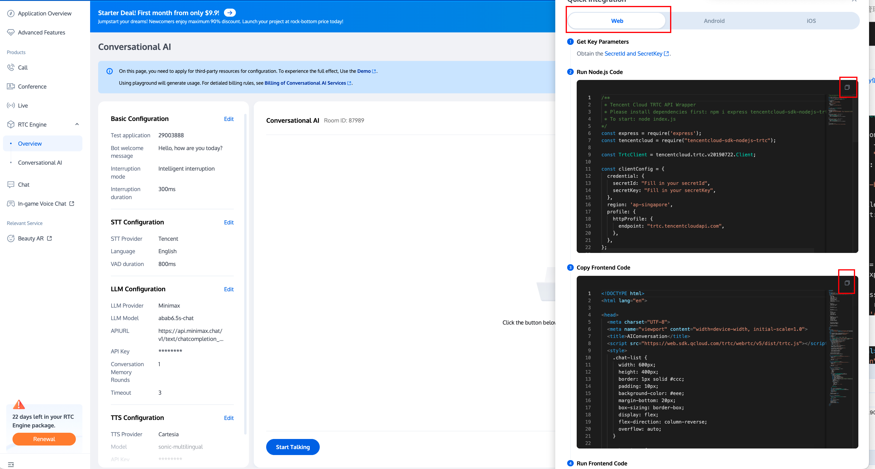
Task: Click the test application ID 29003888
Action: click(171, 136)
